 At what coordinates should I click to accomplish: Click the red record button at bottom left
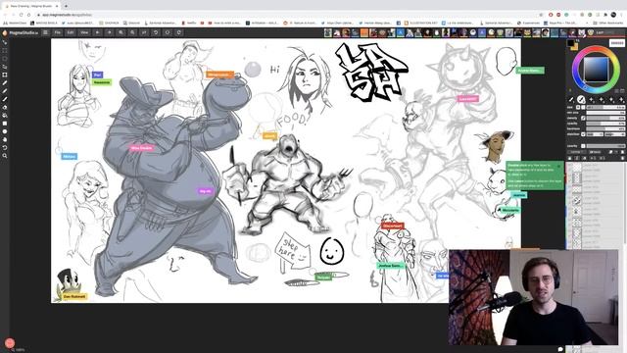(10, 343)
